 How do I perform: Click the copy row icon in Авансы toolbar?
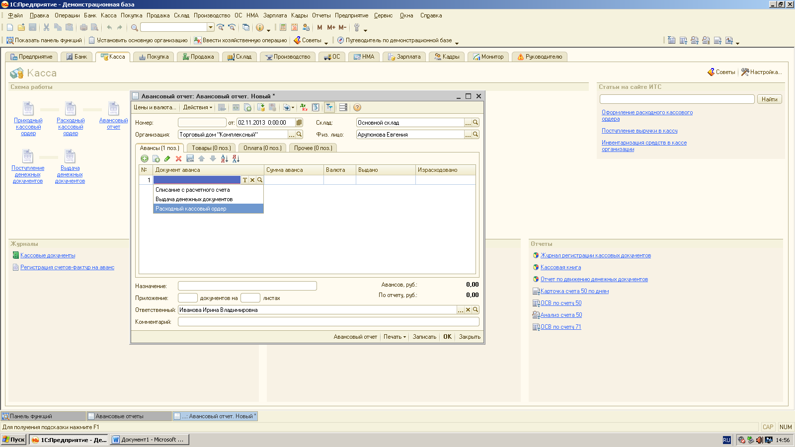click(x=156, y=158)
